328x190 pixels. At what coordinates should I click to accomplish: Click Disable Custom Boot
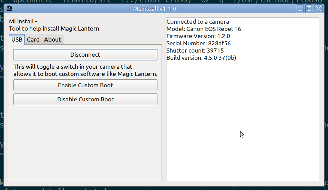(85, 99)
